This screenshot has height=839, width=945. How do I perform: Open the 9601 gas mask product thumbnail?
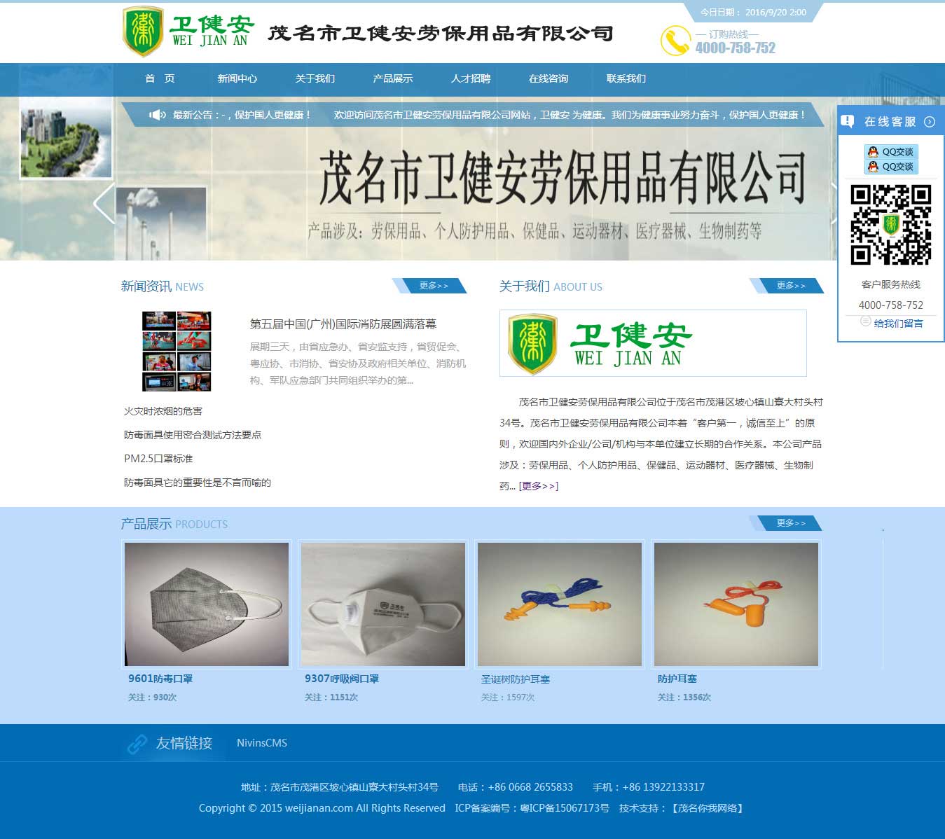(x=207, y=604)
